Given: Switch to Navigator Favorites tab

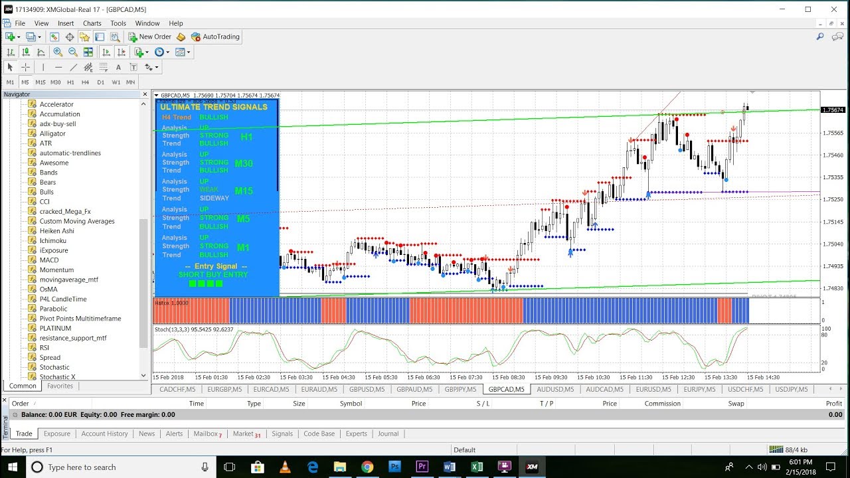Looking at the screenshot, I should 60,386.
